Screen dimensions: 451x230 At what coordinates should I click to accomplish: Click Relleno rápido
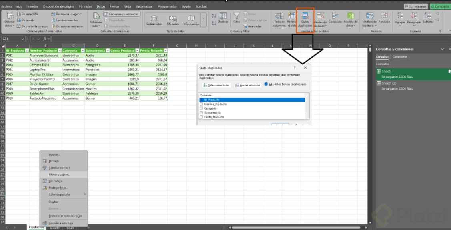coord(292,19)
